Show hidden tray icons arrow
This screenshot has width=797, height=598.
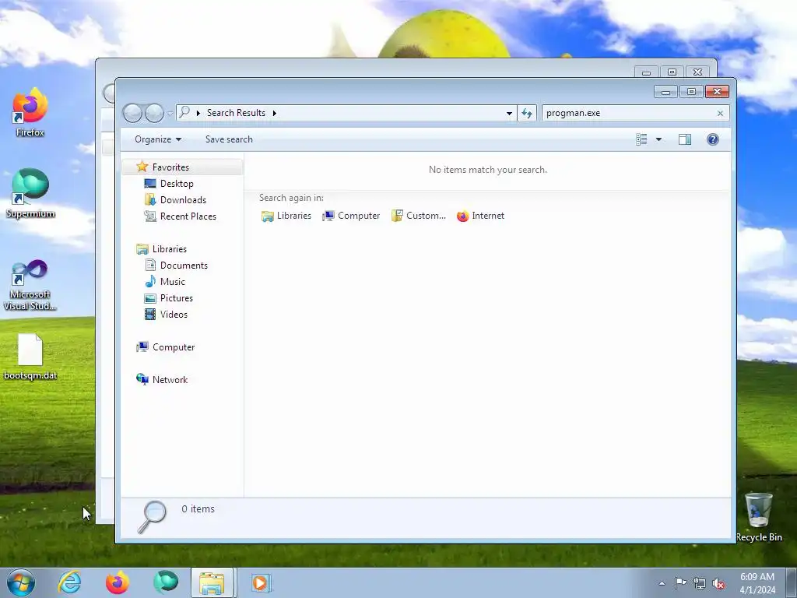662,583
